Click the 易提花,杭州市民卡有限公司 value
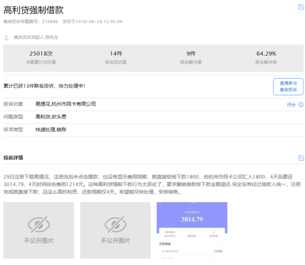 (66, 104)
